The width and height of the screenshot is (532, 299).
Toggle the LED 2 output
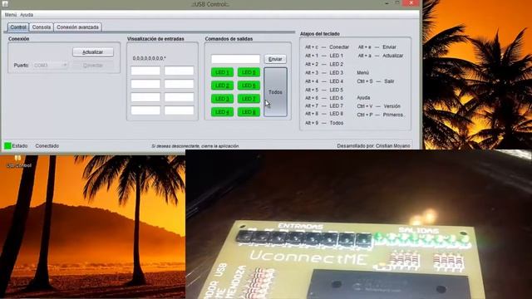click(x=222, y=86)
